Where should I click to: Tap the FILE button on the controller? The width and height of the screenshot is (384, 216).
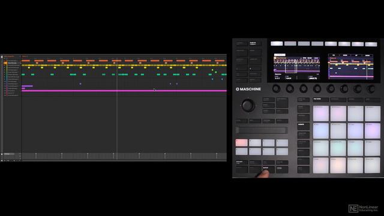pyautogui.click(x=241, y=74)
